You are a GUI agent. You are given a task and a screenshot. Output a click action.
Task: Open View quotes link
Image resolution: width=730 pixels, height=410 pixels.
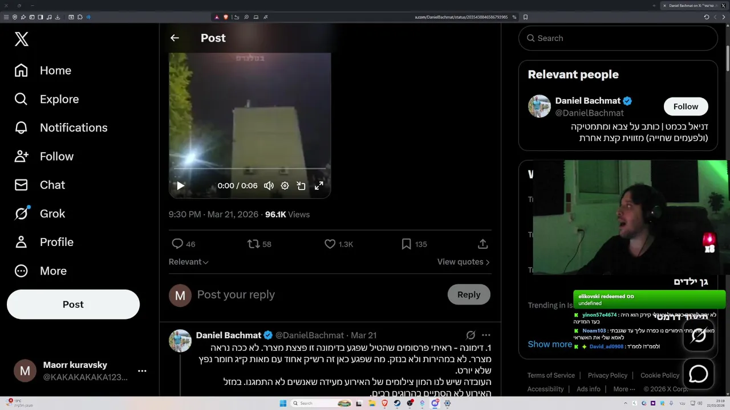(464, 262)
